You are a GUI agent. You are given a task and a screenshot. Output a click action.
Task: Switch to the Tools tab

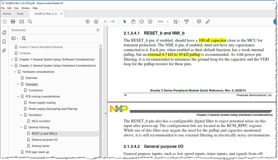point(20,14)
